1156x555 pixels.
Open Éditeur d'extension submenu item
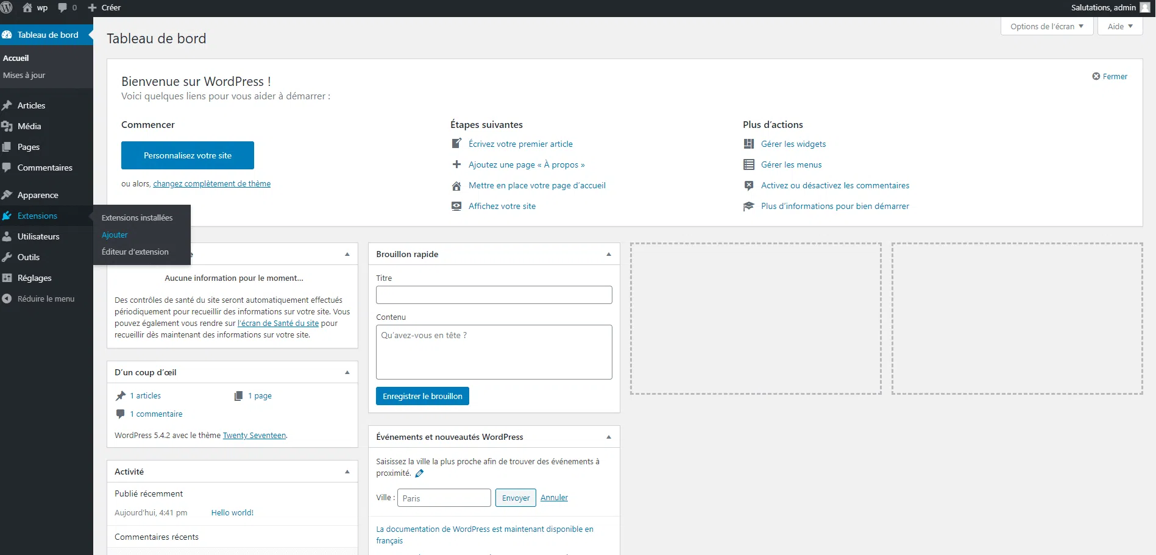click(x=135, y=252)
